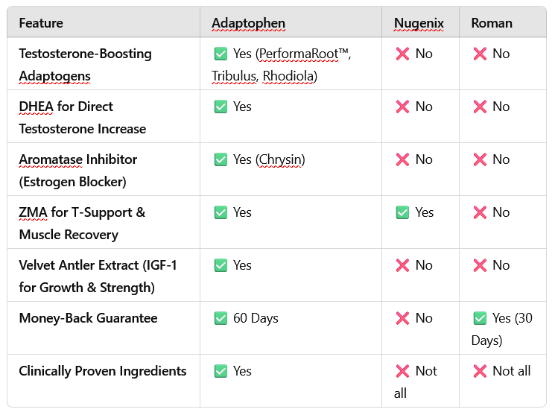This screenshot has width=555, height=415.
Task: Click the underlined word Rhodiola
Action: [x=288, y=76]
